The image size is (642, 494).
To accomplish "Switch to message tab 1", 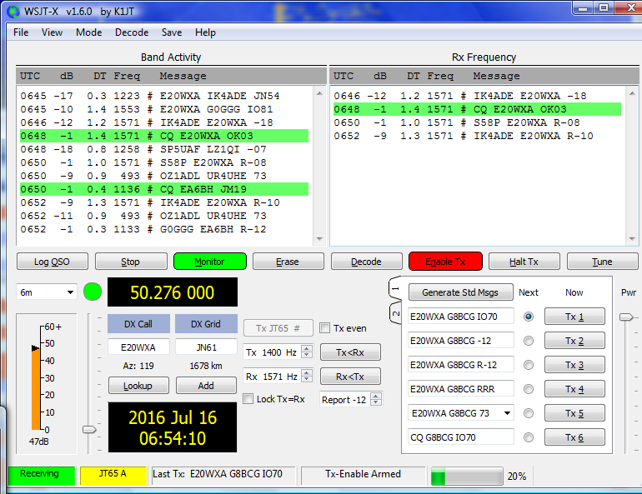I will 395,289.
